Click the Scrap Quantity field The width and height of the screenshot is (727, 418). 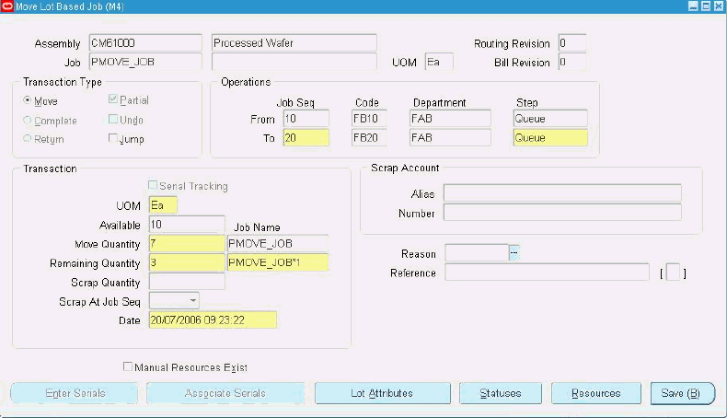click(187, 282)
